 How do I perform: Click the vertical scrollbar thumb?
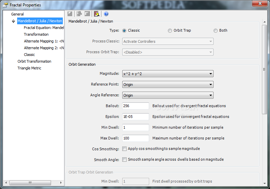(265, 69)
